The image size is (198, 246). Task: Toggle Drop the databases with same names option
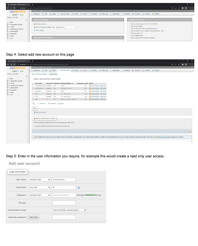click(x=34, y=126)
